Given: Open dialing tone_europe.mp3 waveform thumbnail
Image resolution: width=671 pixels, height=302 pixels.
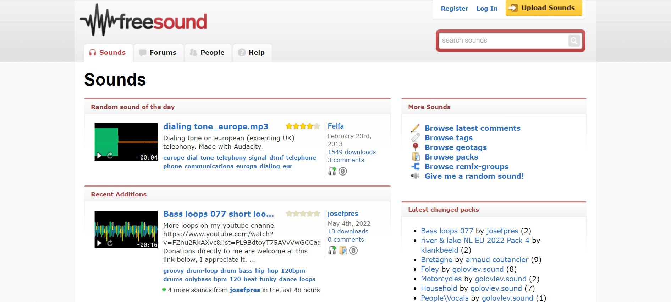Looking at the screenshot, I should coord(126,142).
